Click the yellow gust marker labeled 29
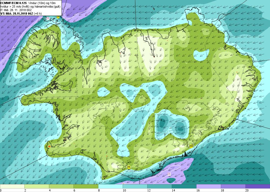 [58, 17]
